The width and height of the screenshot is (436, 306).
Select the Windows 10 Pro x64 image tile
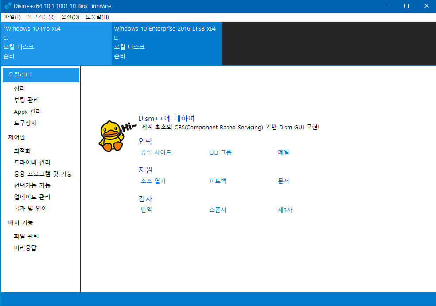pyautogui.click(x=56, y=43)
